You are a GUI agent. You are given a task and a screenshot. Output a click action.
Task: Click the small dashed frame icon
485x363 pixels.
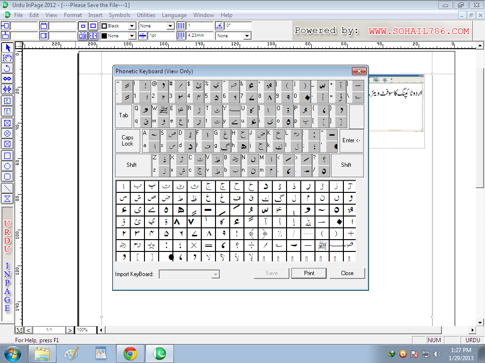(x=82, y=26)
